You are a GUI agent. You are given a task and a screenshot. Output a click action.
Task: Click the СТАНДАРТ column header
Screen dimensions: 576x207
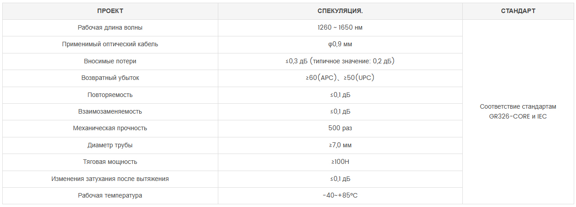(518, 11)
